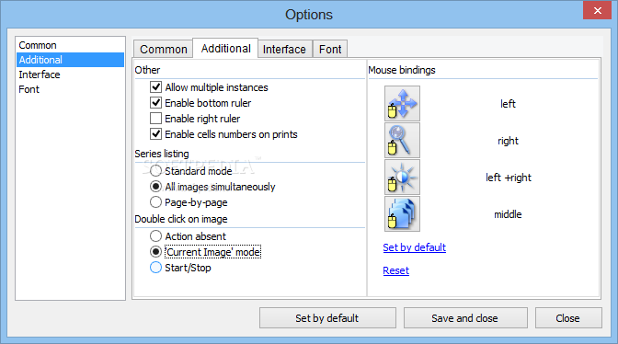618x344 pixels.
Task: Click the magnifier zoom binding icon
Action: 402,141
